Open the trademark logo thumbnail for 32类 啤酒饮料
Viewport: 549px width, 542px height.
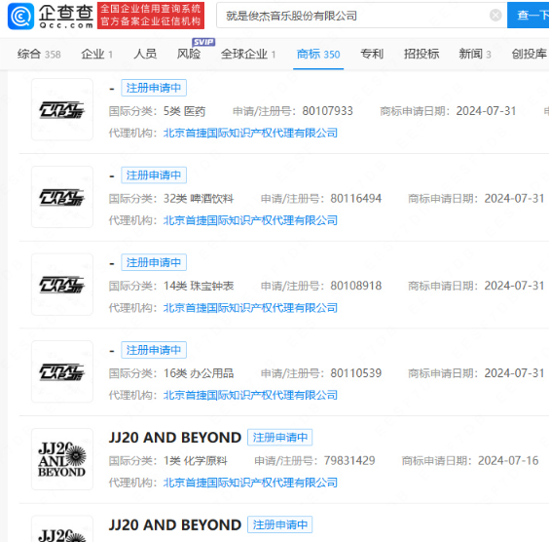click(62, 197)
